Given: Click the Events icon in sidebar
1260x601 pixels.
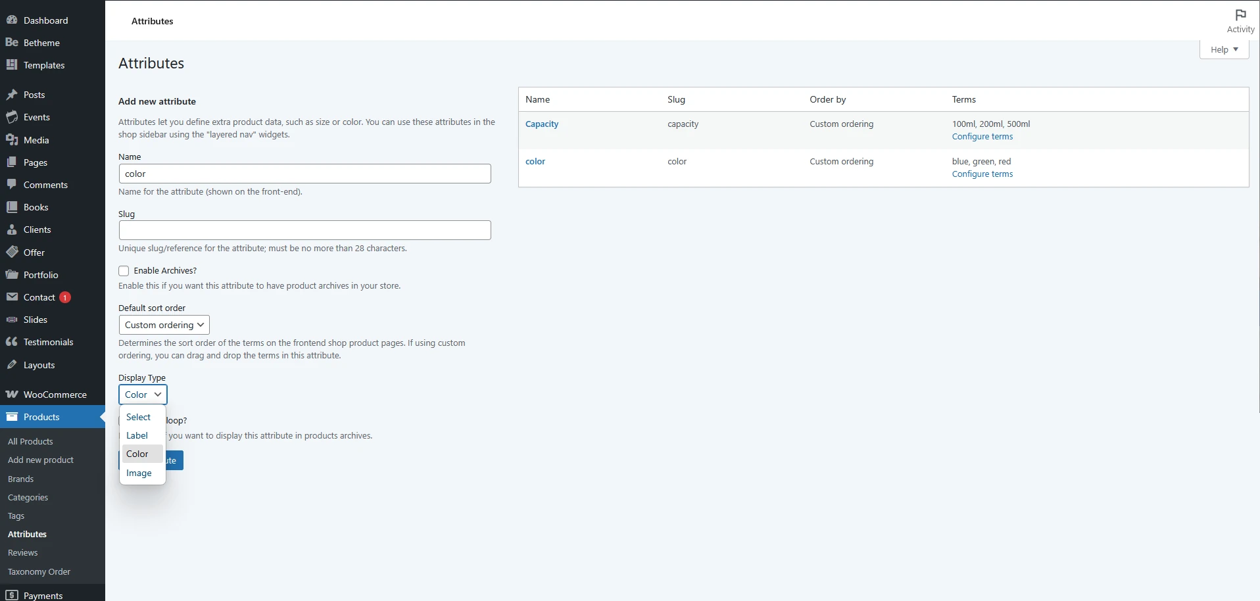Looking at the screenshot, I should click(12, 117).
